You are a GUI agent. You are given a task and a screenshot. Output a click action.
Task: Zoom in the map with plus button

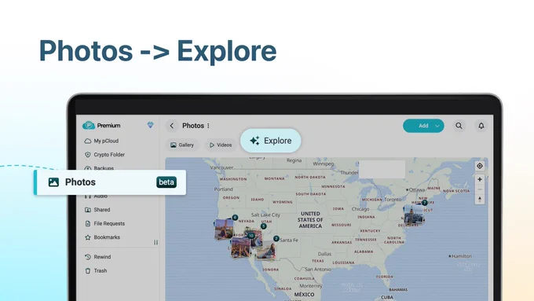click(x=480, y=179)
